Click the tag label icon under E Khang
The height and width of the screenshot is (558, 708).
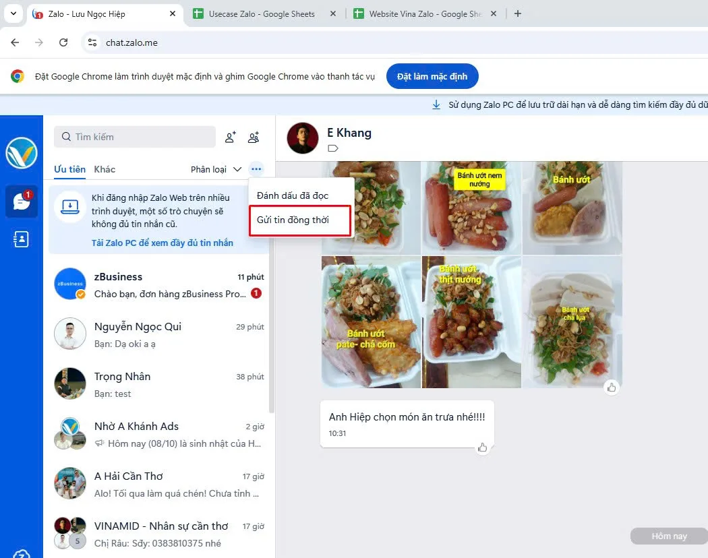coord(332,148)
